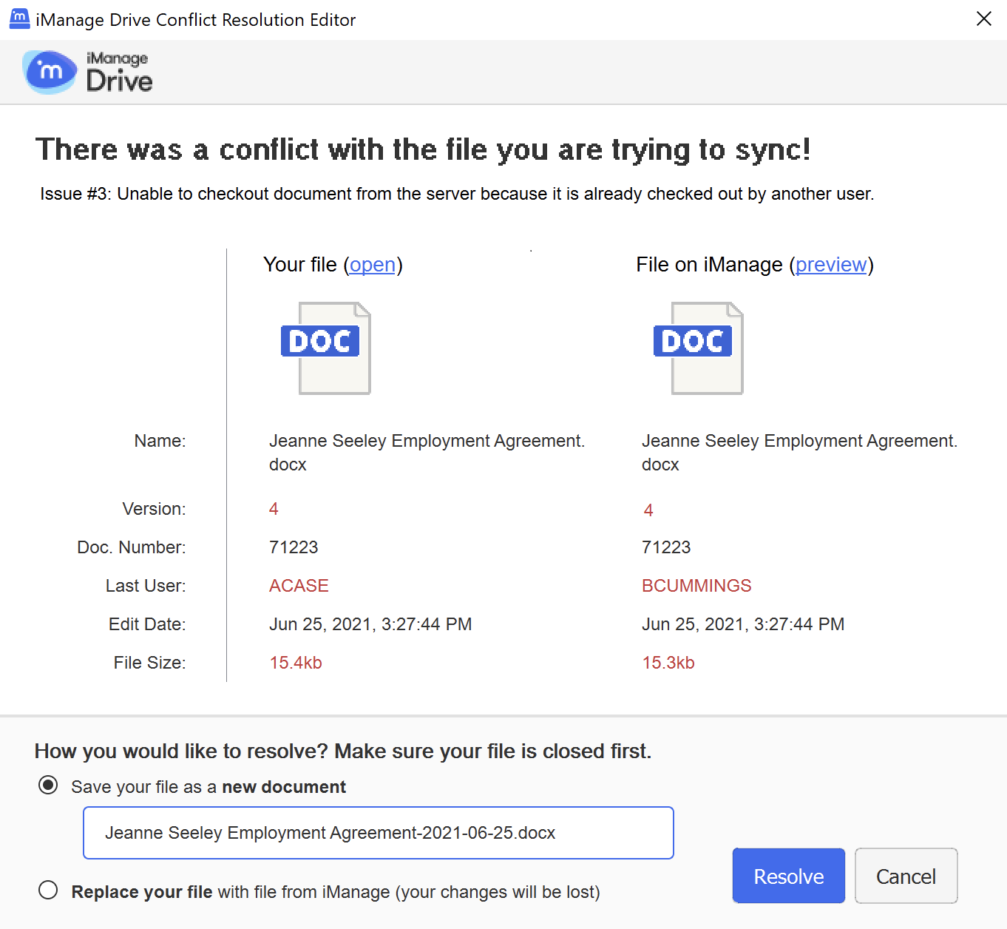
Task: Click the 'How you would like to resolve' prompt
Action: (343, 751)
